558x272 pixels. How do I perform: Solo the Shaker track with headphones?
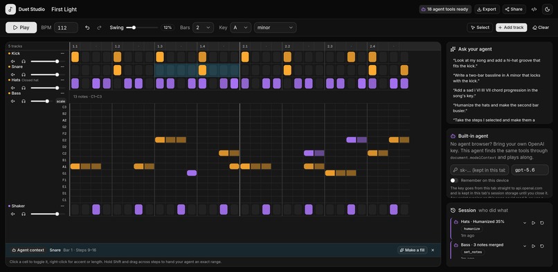pyautogui.click(x=24, y=214)
